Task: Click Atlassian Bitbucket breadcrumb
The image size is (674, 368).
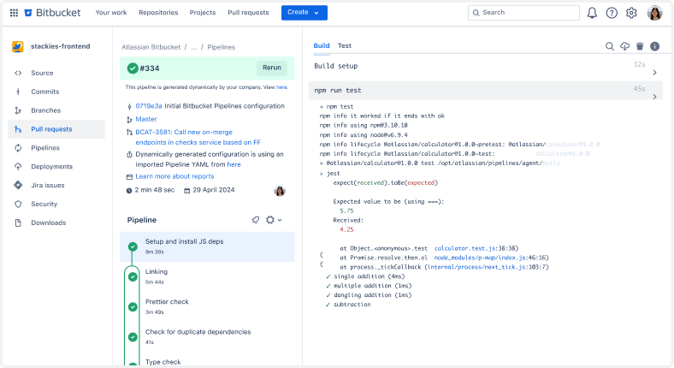Action: (151, 47)
